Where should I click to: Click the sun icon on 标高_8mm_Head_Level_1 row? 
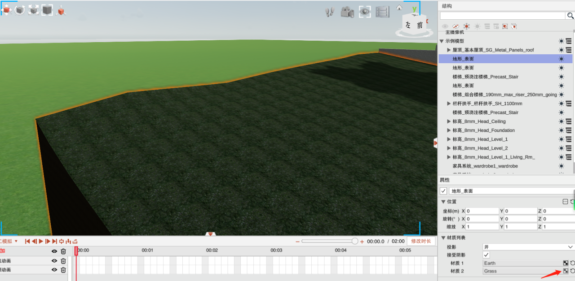point(561,139)
